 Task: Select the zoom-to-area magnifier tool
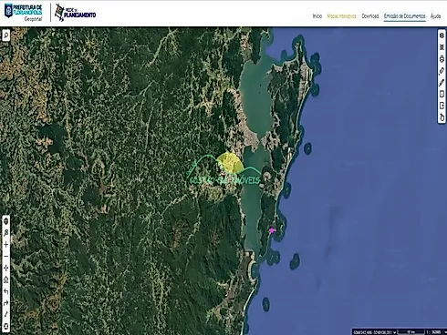tap(5, 233)
